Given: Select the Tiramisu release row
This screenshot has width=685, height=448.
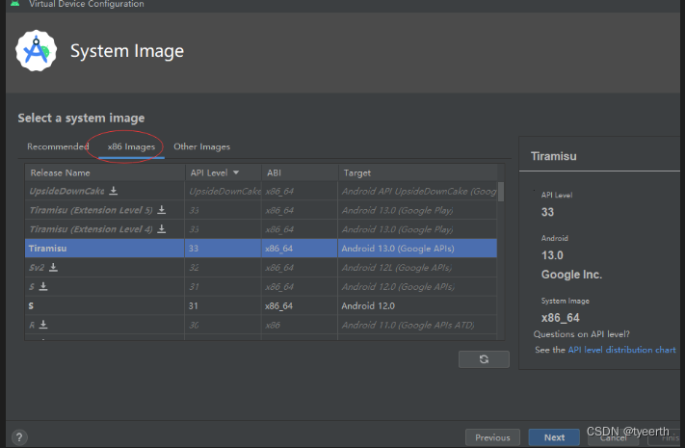Looking at the screenshot, I should point(261,249).
